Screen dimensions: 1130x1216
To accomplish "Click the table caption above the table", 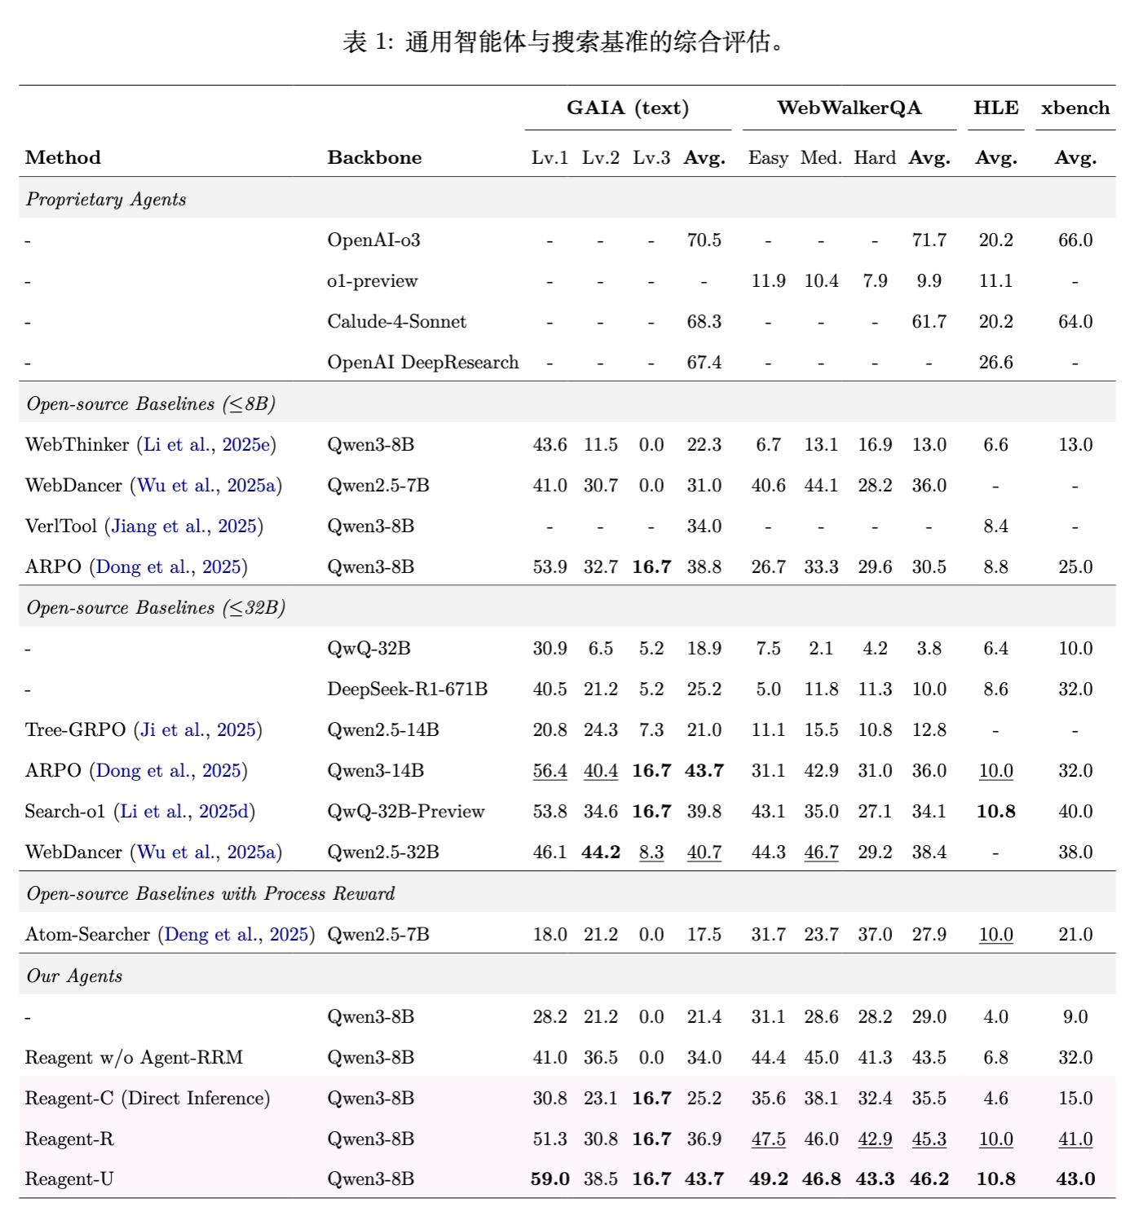I will [564, 42].
